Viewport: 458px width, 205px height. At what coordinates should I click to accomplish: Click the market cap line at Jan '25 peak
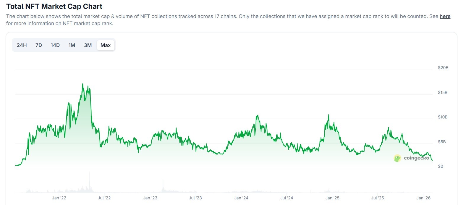328,114
